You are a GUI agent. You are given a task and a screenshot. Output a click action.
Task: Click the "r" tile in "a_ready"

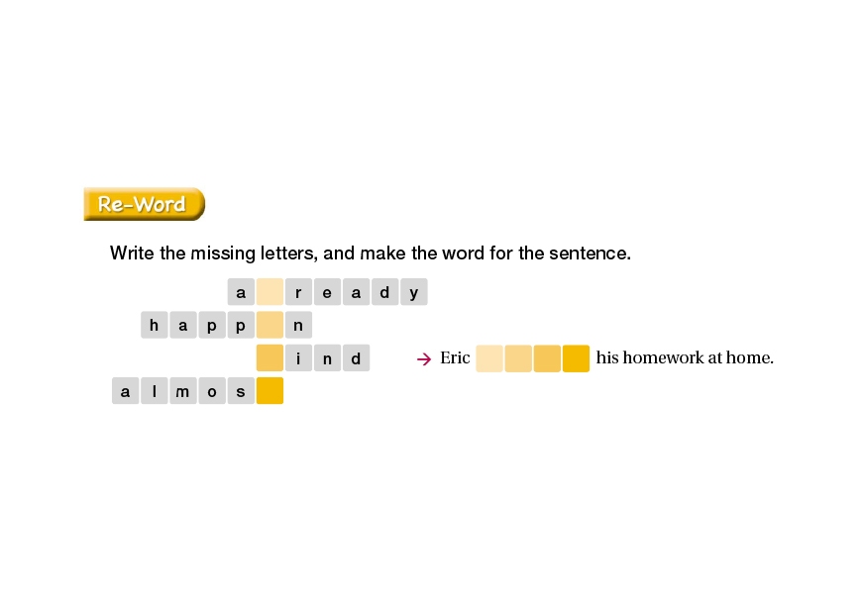(x=298, y=292)
